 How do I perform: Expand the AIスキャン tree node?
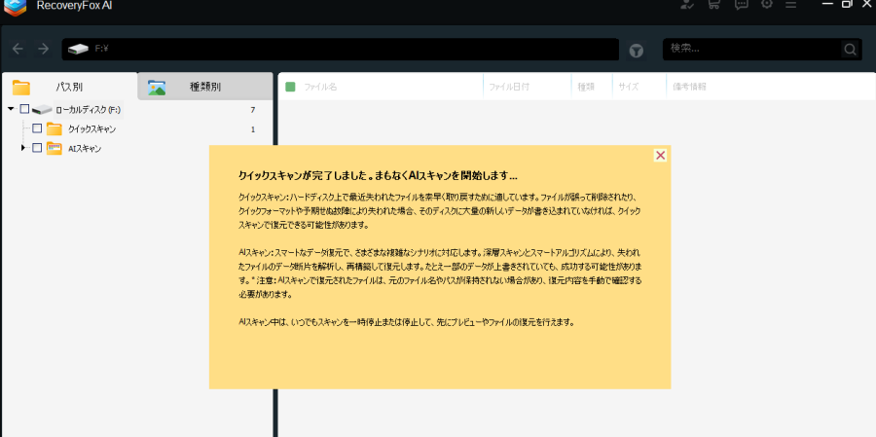pyautogui.click(x=23, y=148)
